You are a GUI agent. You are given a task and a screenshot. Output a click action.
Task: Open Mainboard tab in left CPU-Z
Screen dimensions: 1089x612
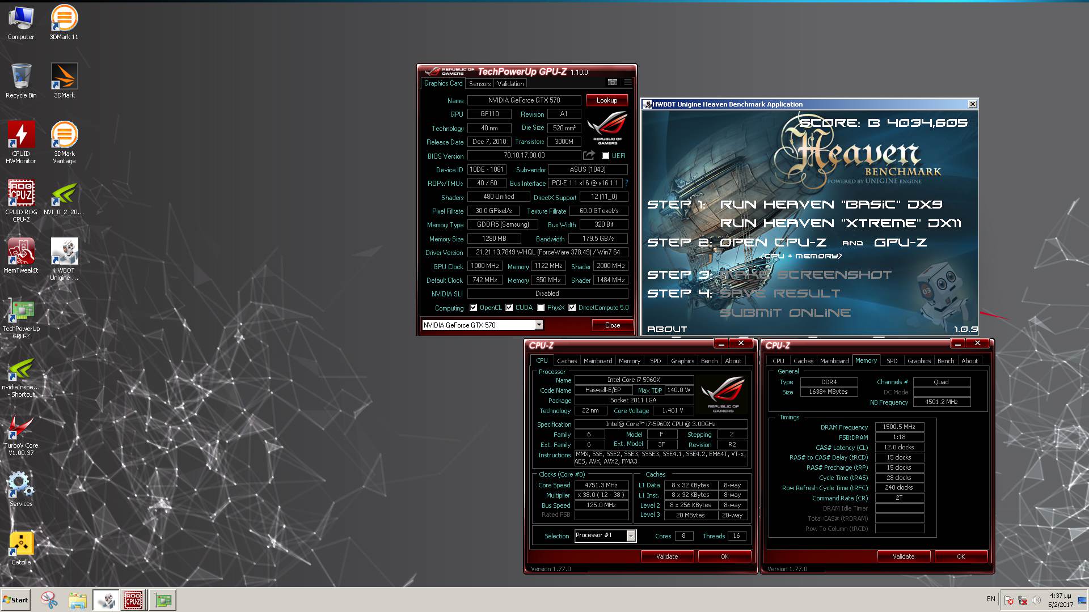[598, 361]
